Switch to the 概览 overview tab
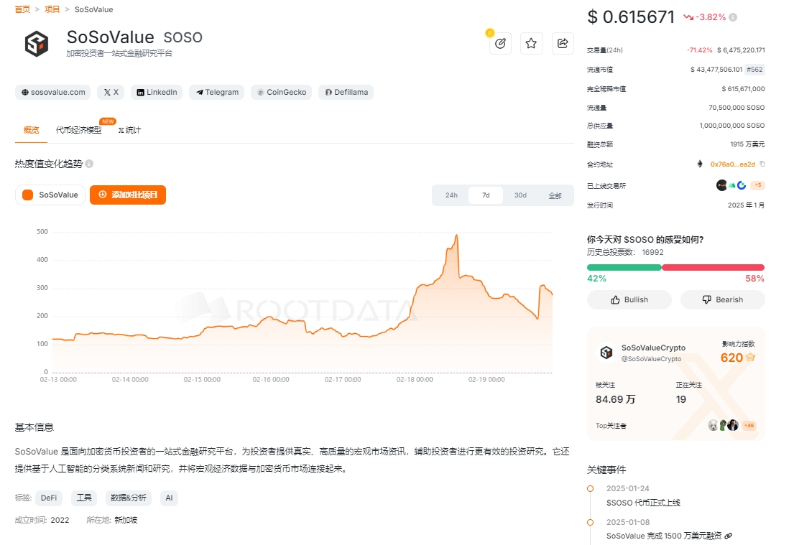794x545 pixels. (x=32, y=130)
